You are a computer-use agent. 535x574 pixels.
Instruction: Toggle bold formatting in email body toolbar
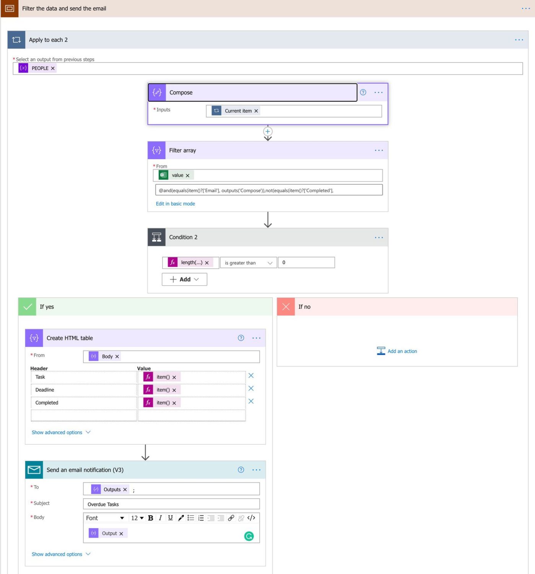[151, 518]
